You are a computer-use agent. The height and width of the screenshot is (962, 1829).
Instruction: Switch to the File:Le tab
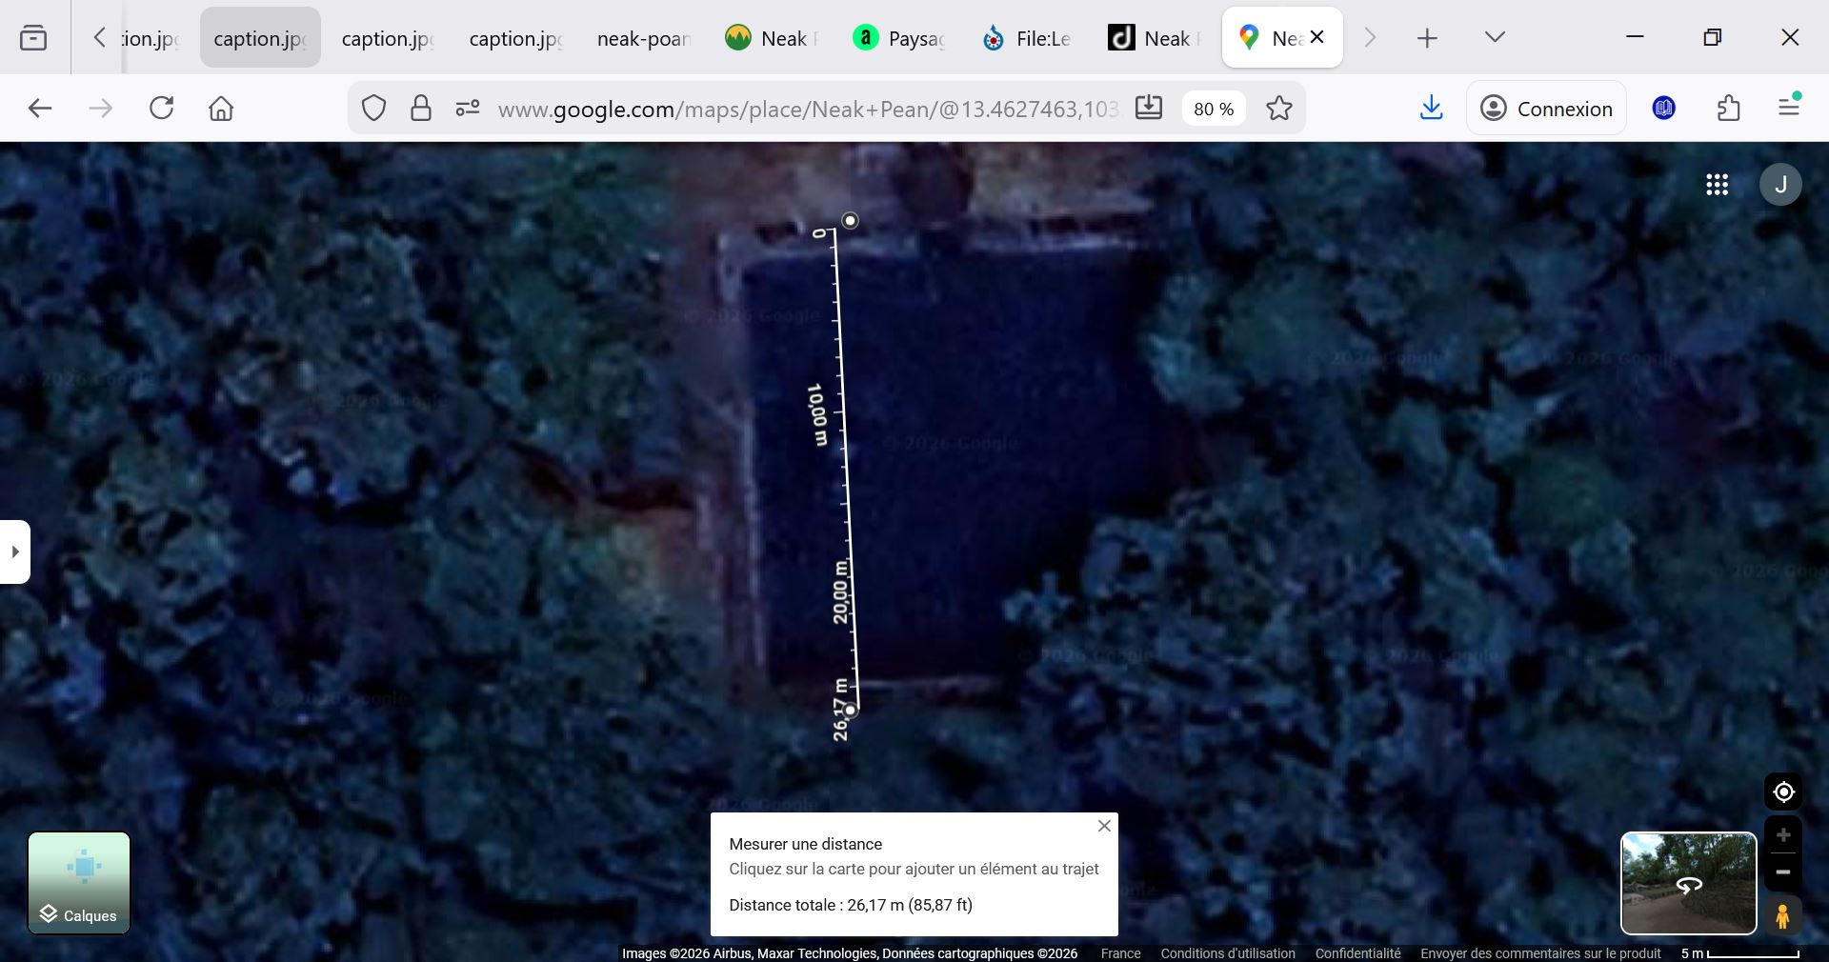pos(1027,38)
